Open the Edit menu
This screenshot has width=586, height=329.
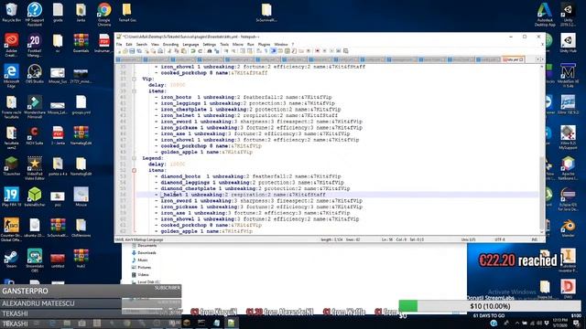129,45
